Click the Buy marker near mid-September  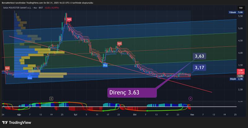click(105, 65)
